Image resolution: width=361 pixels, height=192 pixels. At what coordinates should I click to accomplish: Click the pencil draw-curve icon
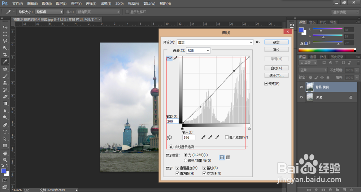175,58
